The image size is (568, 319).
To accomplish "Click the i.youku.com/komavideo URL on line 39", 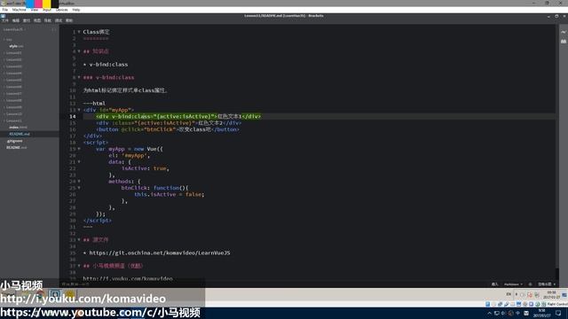I will click(x=128, y=278).
